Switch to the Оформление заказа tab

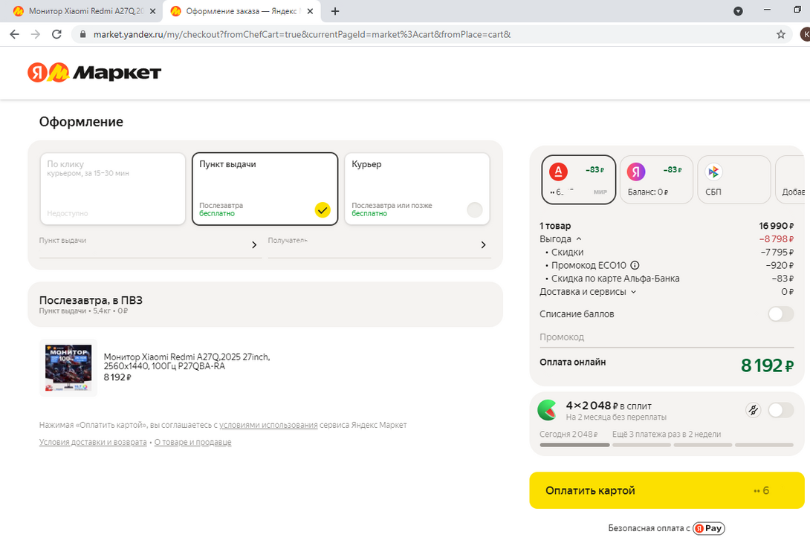click(242, 11)
